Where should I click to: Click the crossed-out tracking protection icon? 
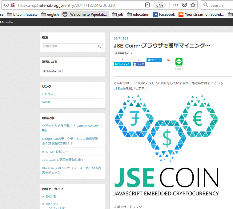pyautogui.click(x=13, y=5)
